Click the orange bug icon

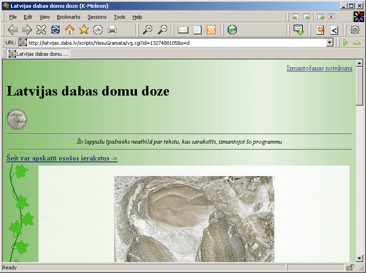coord(320,30)
